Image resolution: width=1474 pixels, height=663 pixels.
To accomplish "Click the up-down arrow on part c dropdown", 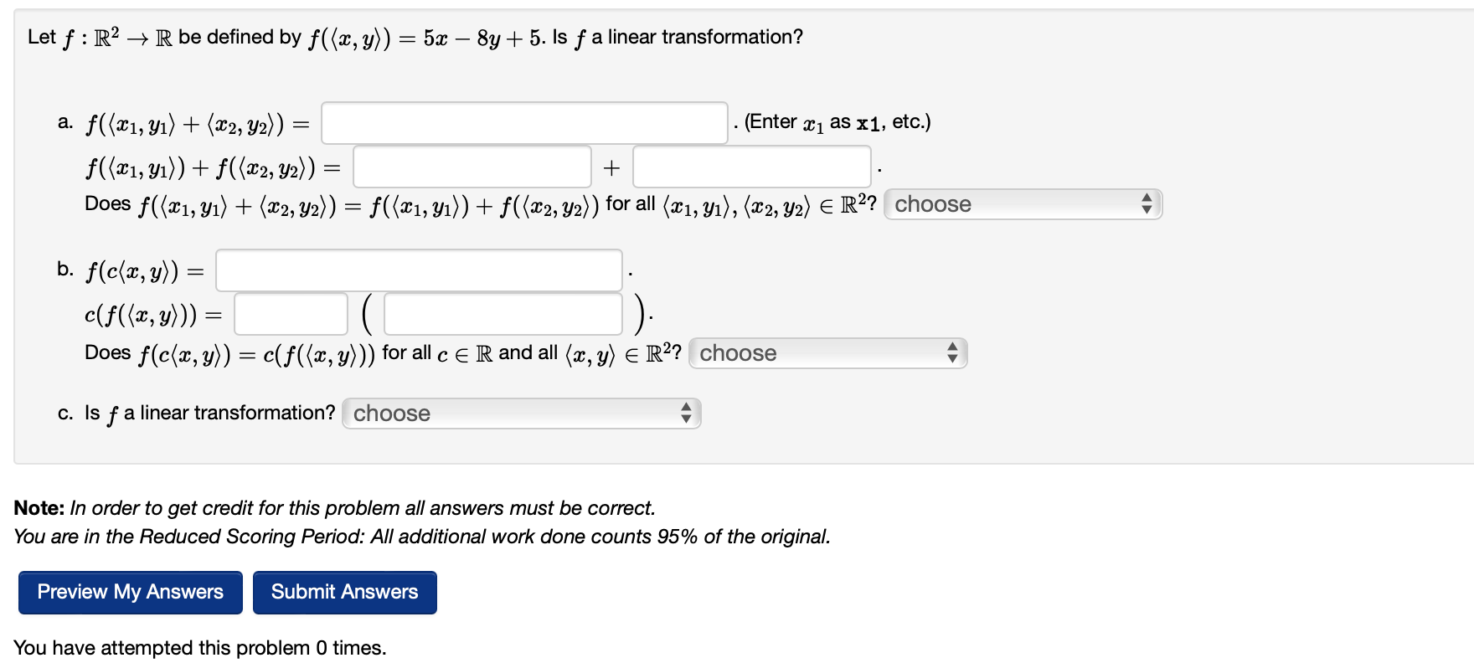I will point(687,413).
